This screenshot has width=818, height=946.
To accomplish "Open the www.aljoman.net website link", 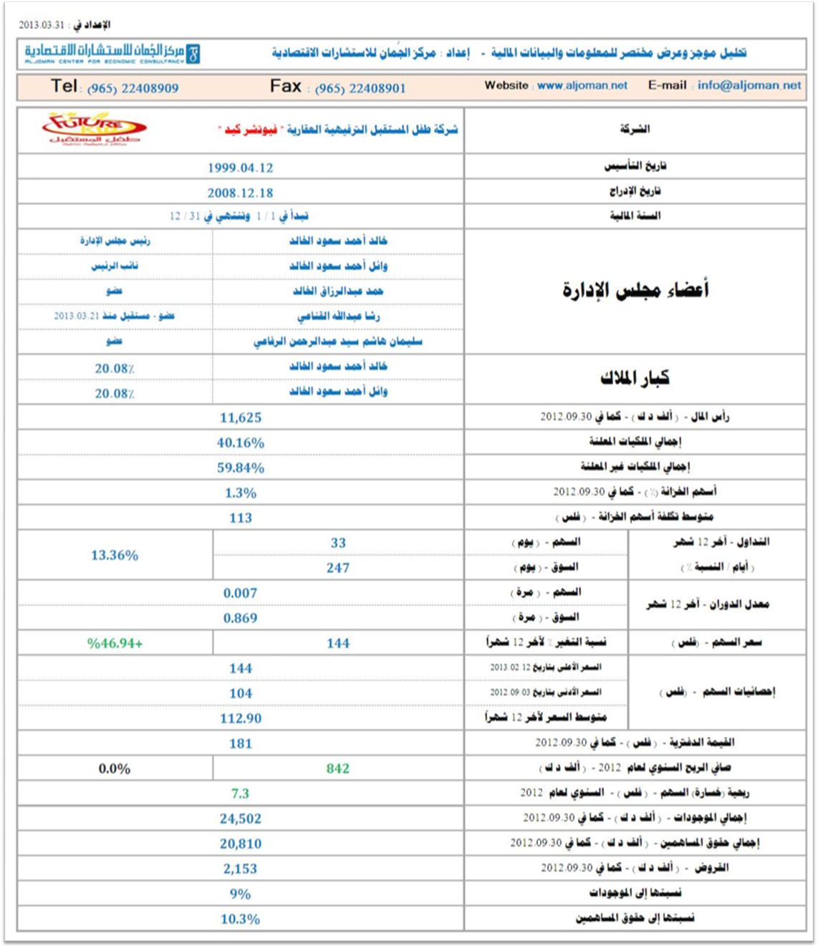I will [582, 85].
